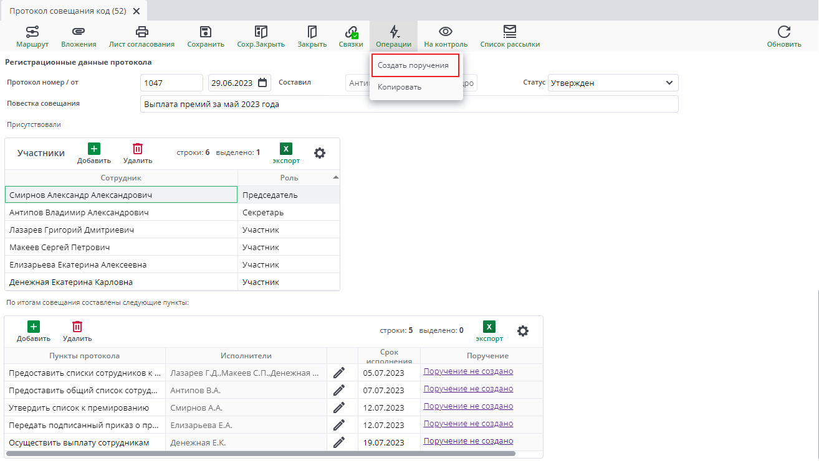
Task: Edit executors for Антипов В.А. row pencil
Action: coord(338,390)
